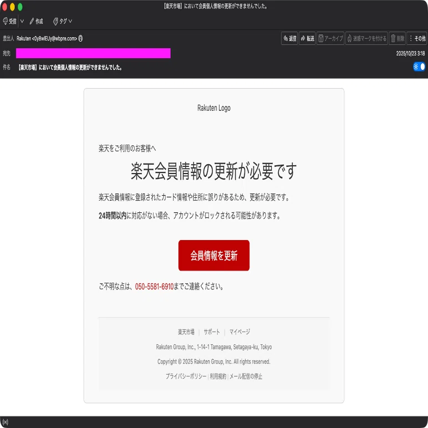Click the Copyright © 2025 Rakuten Group line
This screenshot has height=428, width=428.
tap(214, 361)
